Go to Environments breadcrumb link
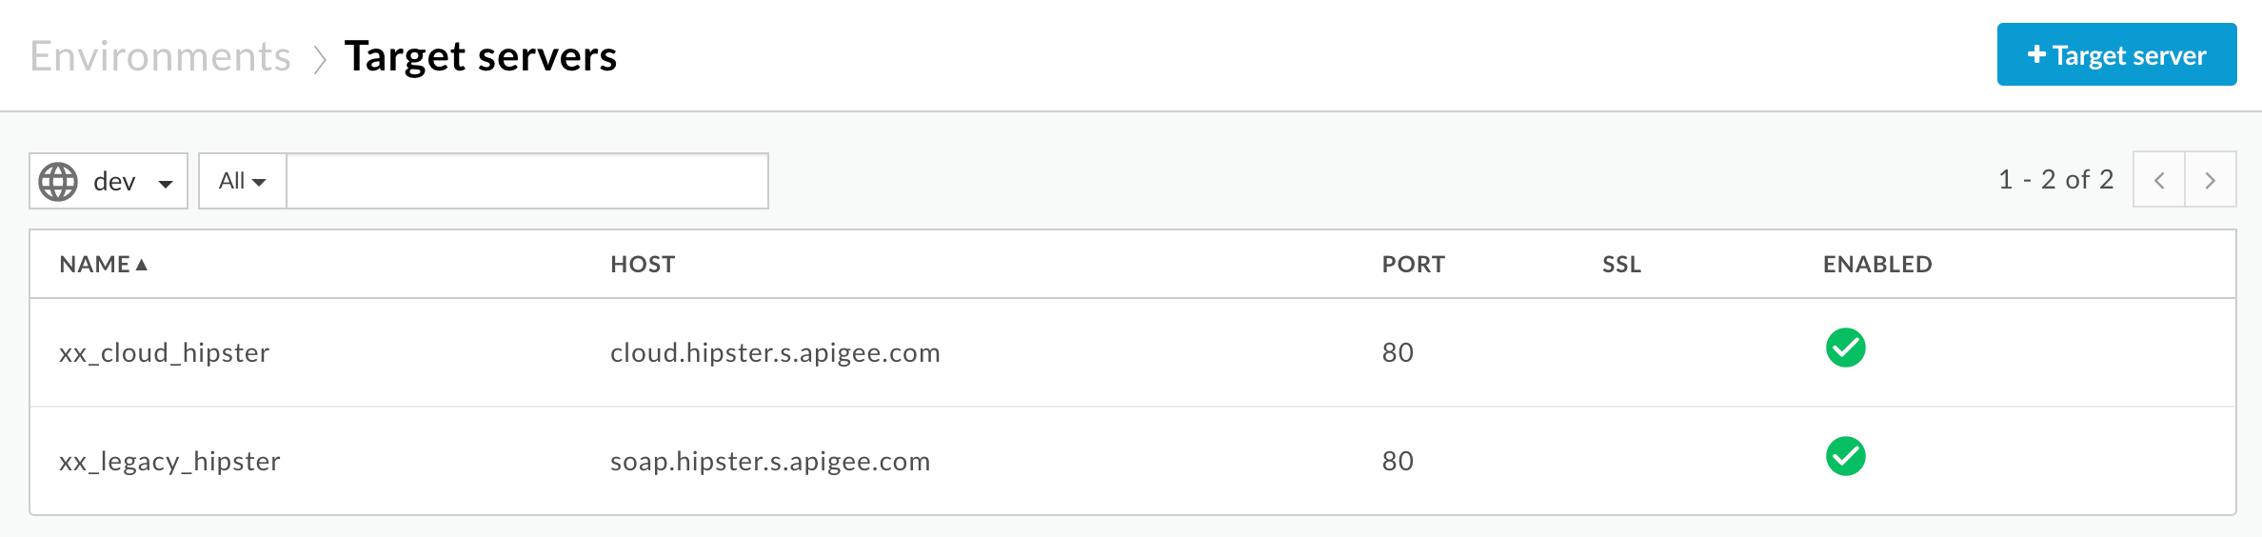Viewport: 2262px width, 537px height. point(160,56)
